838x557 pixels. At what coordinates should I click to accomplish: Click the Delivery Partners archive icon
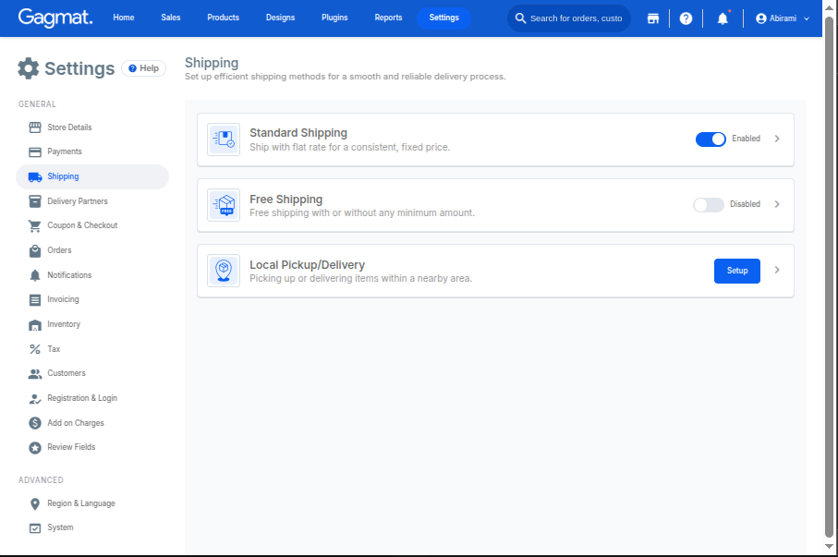click(35, 201)
